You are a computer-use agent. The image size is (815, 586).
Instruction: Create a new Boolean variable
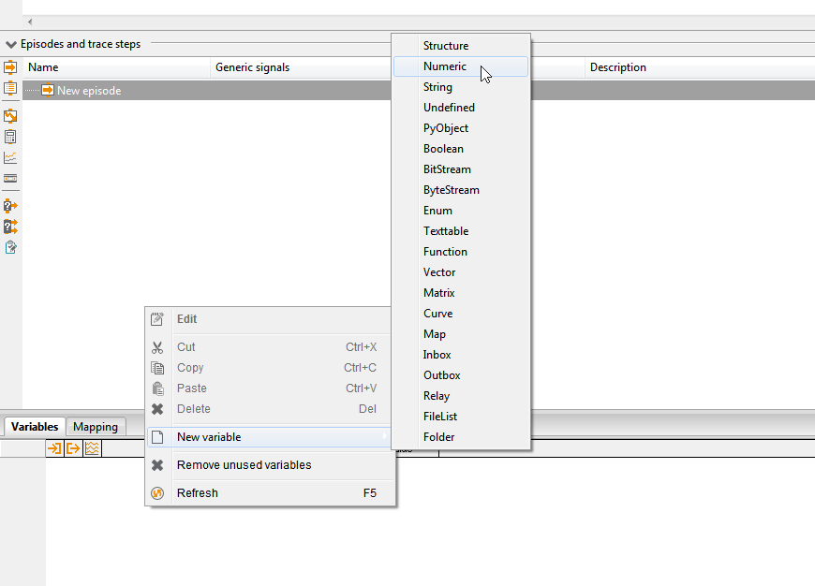point(461,149)
